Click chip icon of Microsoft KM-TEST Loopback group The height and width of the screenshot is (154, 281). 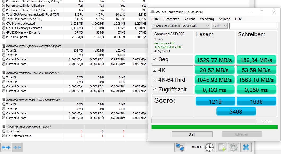pyautogui.click(x=4, y=100)
